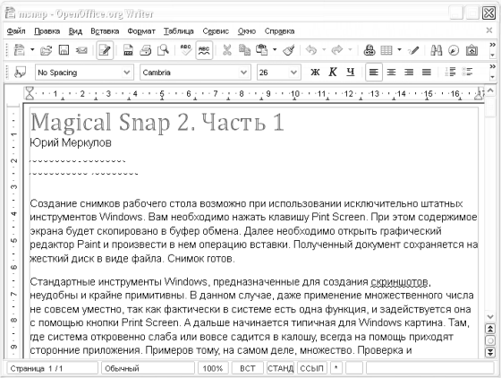This screenshot has height=378, width=501.
Task: Expand the Paste options dropdown arrow
Action: (275, 50)
